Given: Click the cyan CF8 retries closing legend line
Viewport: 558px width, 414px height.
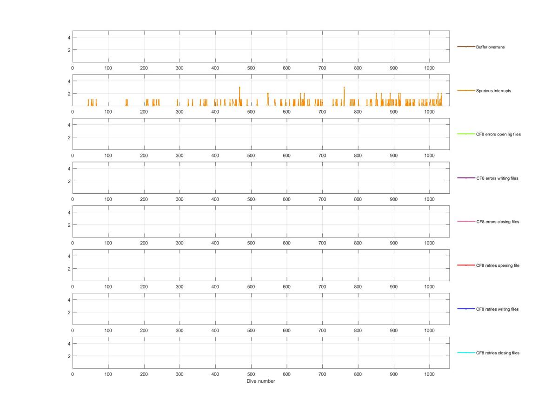Looking at the screenshot, I should pos(466,353).
